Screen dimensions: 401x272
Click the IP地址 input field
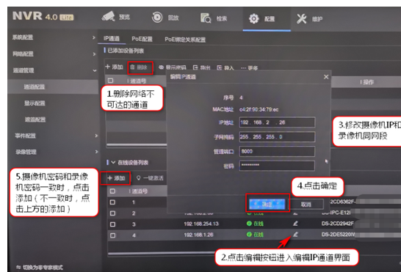[277, 122]
